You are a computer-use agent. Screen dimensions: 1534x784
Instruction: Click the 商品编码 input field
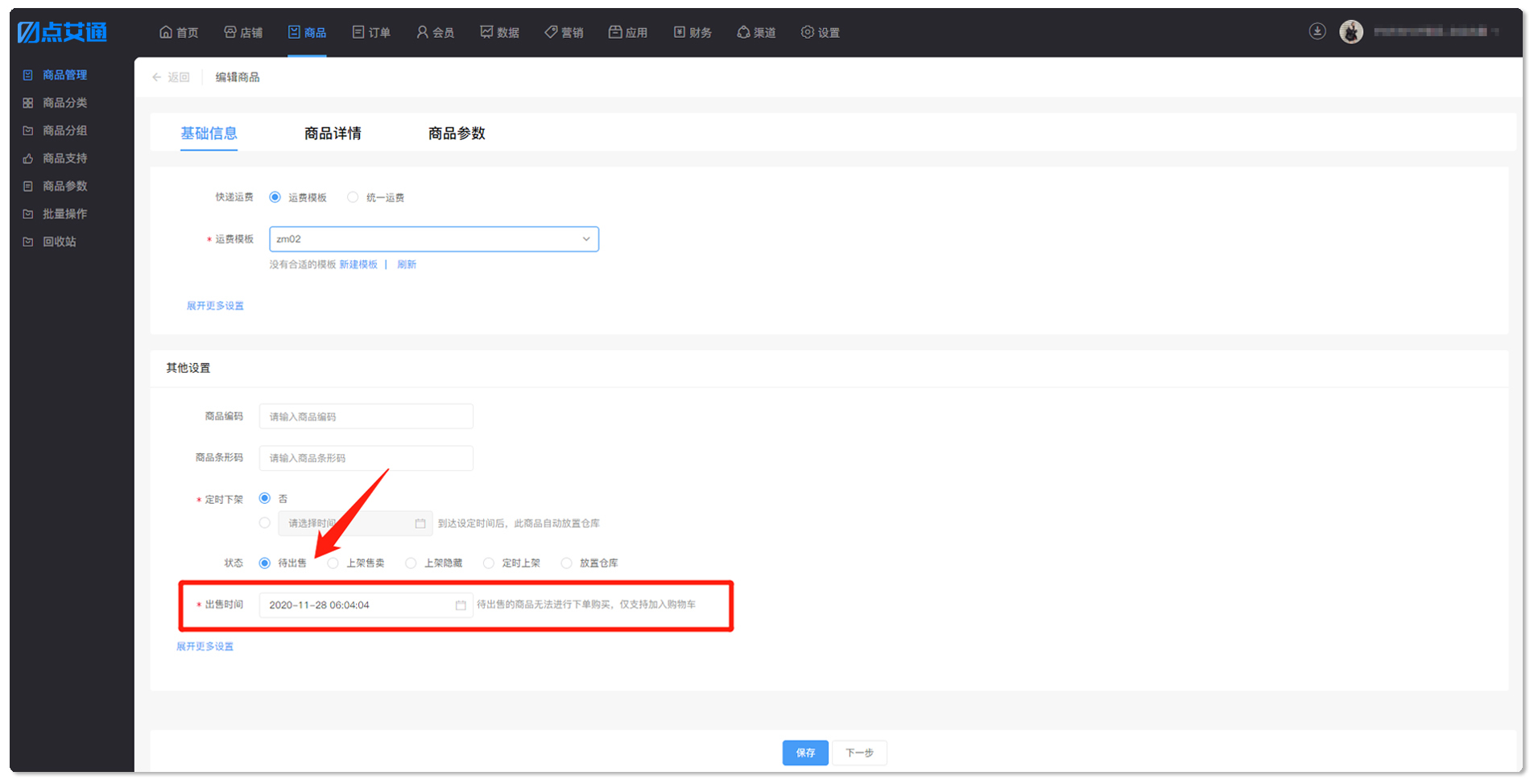pos(366,417)
